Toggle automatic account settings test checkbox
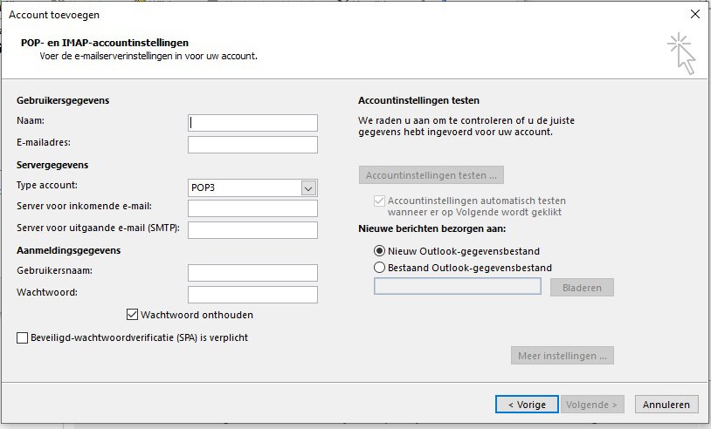Screen dimensions: 711x429 point(380,201)
